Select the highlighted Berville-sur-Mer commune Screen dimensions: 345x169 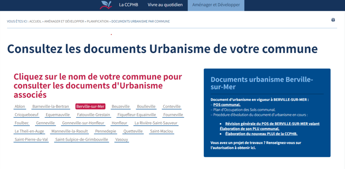90,107
